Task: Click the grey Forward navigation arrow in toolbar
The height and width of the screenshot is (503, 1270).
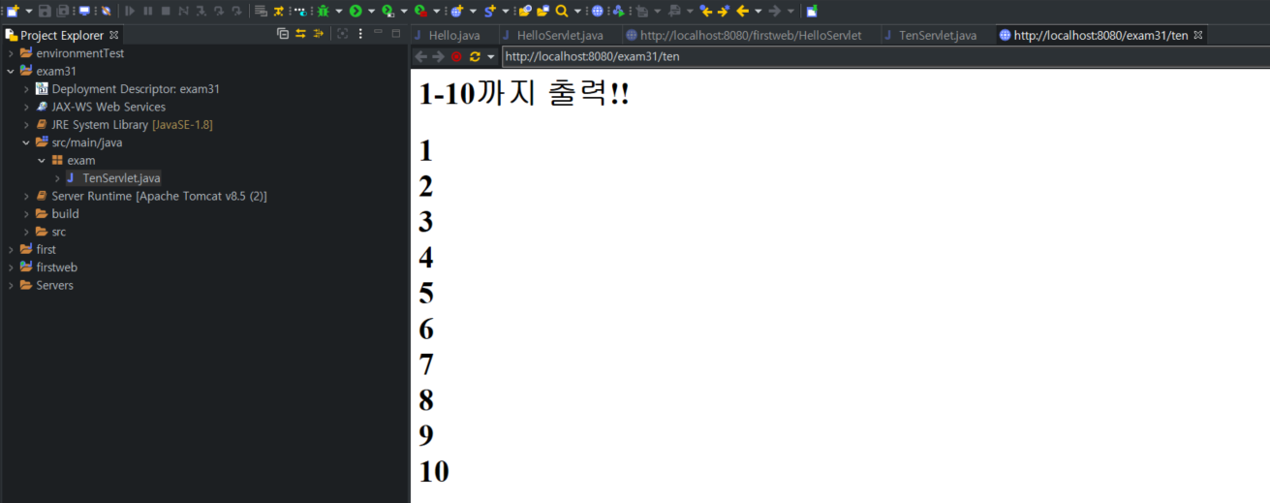Action: (x=775, y=11)
